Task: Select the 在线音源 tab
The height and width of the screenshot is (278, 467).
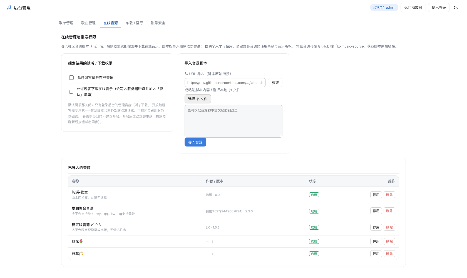Action: coord(111,23)
